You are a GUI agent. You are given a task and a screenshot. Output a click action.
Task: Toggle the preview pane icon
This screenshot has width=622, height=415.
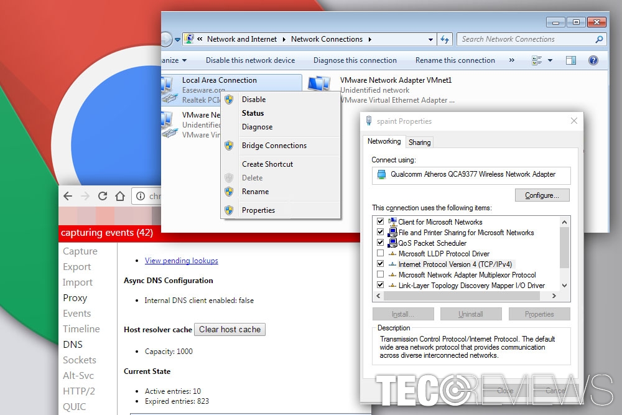tap(571, 60)
